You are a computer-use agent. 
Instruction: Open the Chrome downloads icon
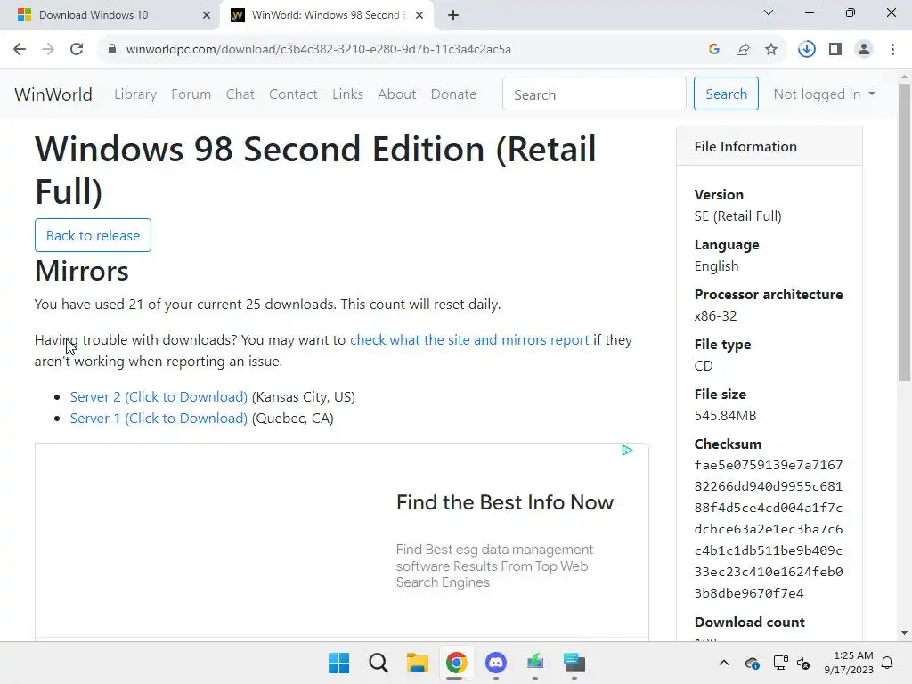807,50
